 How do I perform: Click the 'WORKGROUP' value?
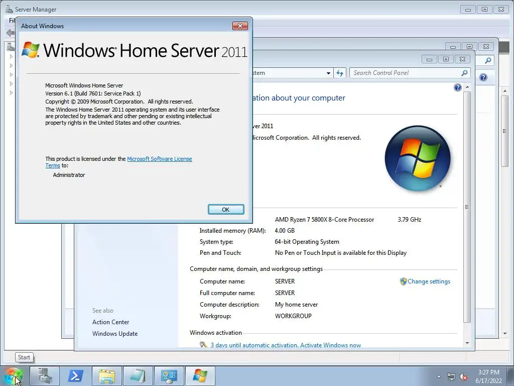pos(293,316)
